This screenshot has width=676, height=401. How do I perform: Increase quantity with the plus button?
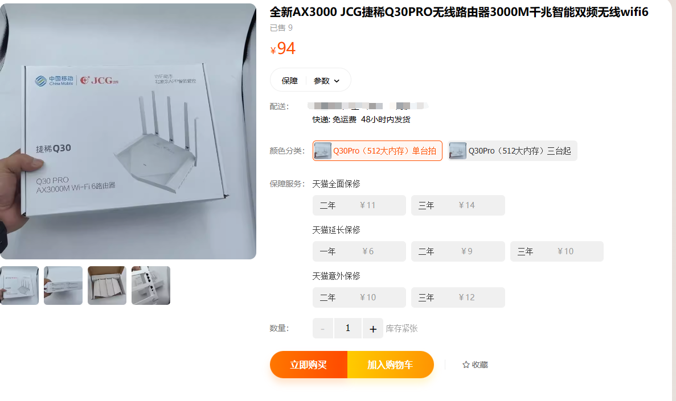click(x=373, y=329)
